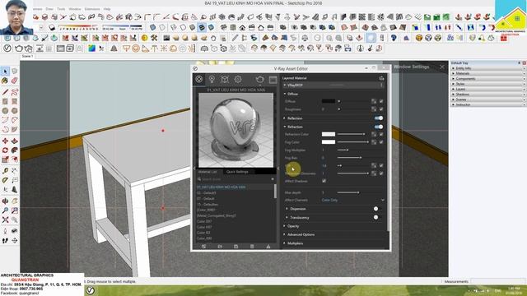Open the Help menu
527x296 pixels.
tap(107, 9)
